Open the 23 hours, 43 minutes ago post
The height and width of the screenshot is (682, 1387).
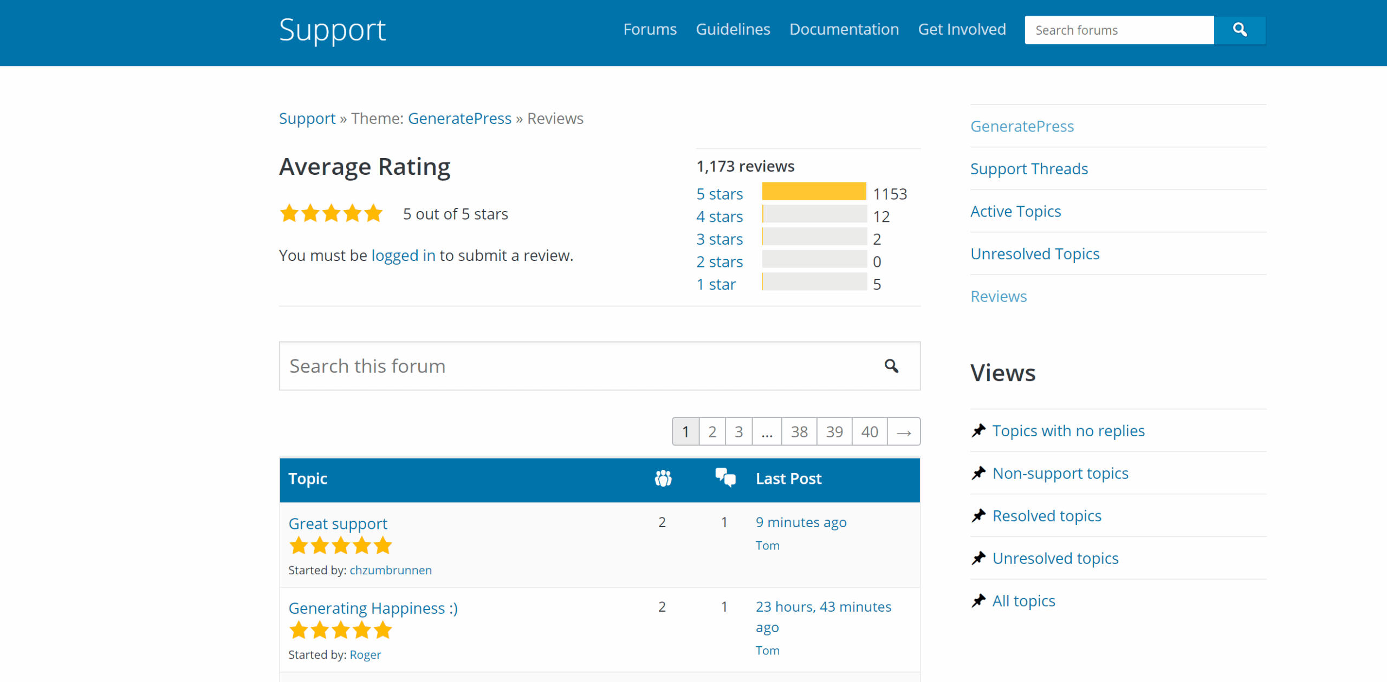pos(824,617)
